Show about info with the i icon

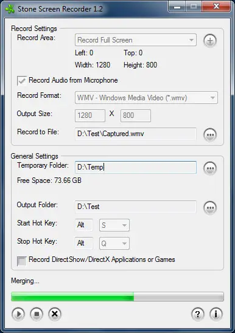tap(216, 314)
